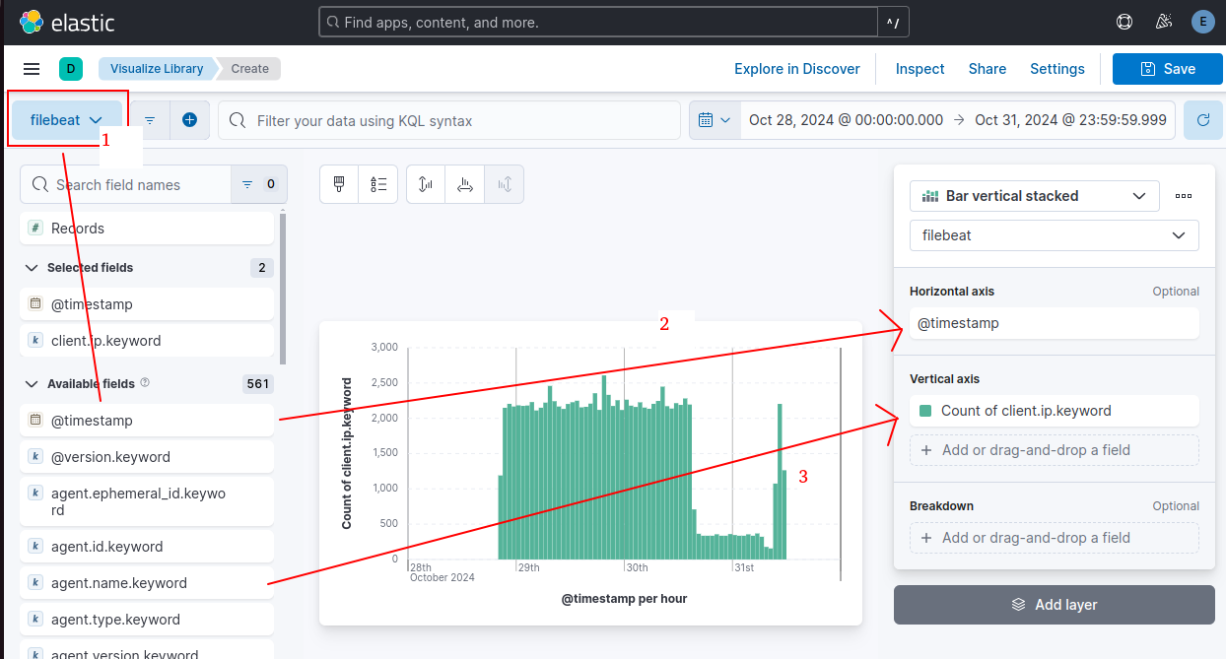Open the Inspect menu item

(x=920, y=69)
